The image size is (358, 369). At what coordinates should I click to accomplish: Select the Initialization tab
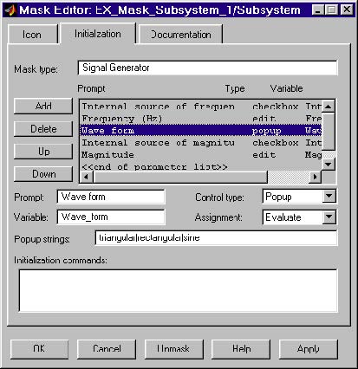click(x=97, y=34)
